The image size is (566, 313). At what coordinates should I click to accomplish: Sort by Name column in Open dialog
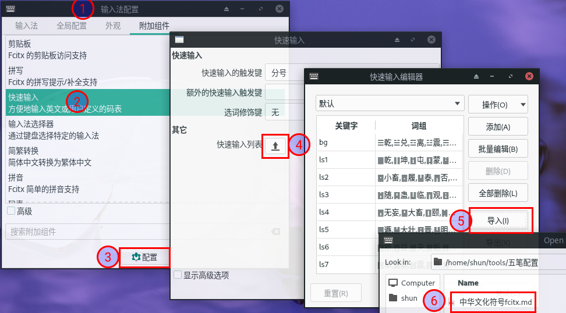(468, 283)
